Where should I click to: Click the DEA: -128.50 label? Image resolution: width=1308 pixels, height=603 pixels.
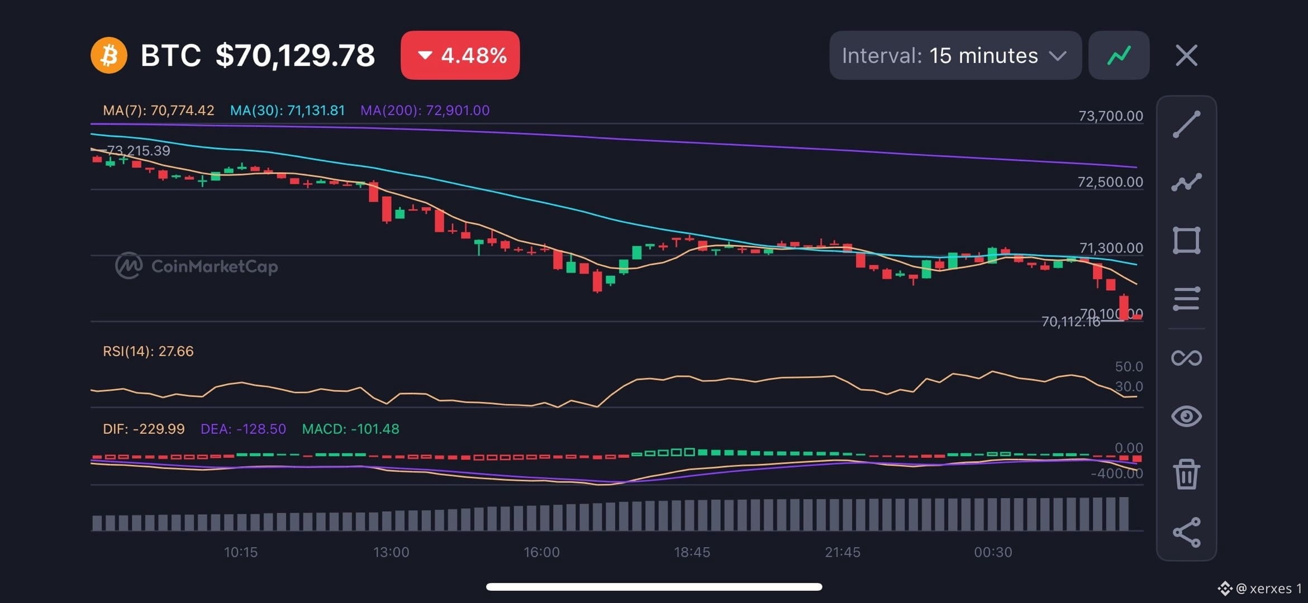point(243,429)
